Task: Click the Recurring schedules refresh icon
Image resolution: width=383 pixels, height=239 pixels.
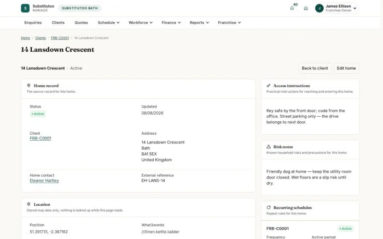Action: tap(269, 207)
